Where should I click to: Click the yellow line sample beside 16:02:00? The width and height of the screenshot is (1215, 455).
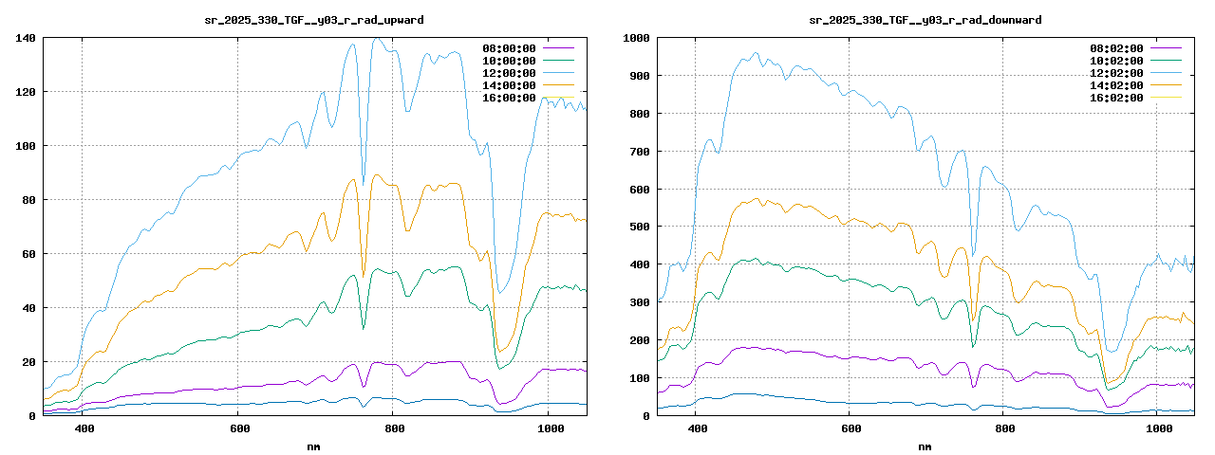pyautogui.click(x=1166, y=98)
